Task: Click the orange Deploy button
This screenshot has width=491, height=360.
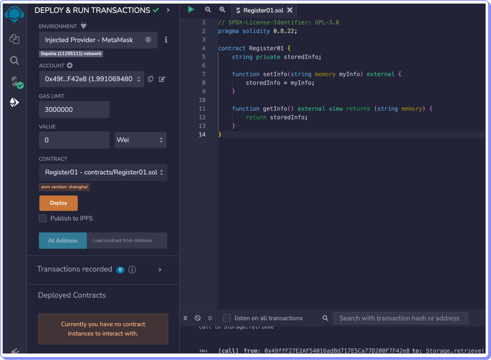Action: pyautogui.click(x=58, y=203)
